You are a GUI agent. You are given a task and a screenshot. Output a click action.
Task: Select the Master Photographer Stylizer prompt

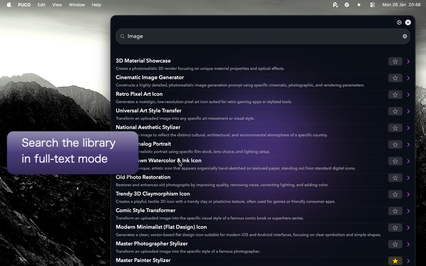tap(151, 243)
